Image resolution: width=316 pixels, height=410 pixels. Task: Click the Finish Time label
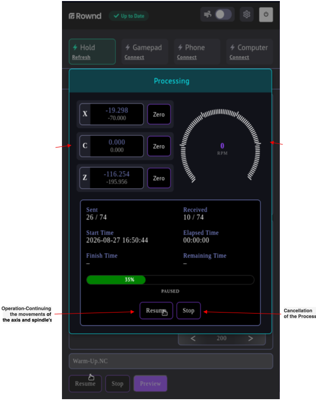click(x=102, y=256)
